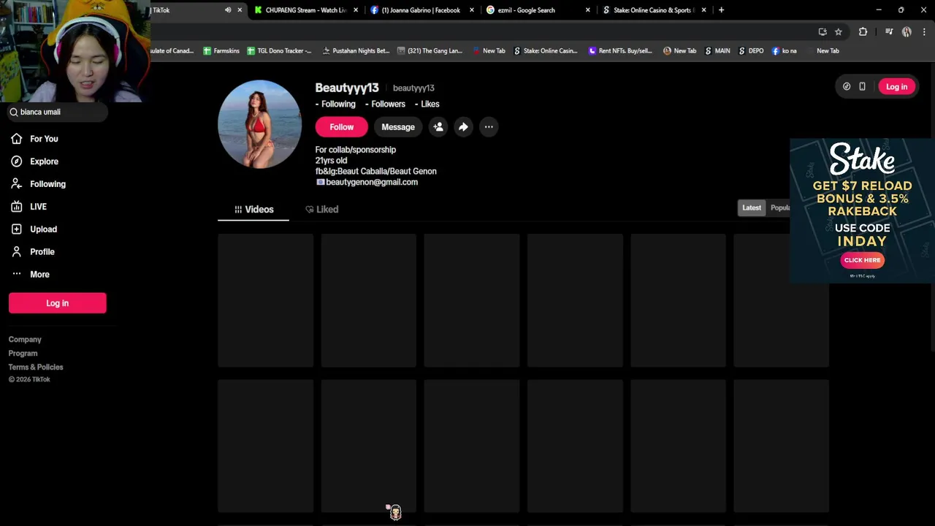Open the Company footer link
This screenshot has width=935, height=526.
click(x=25, y=340)
